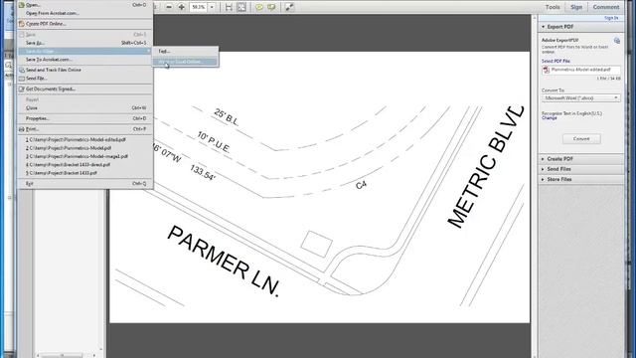
Task: Open the Sign pane tab
Action: (x=576, y=7)
